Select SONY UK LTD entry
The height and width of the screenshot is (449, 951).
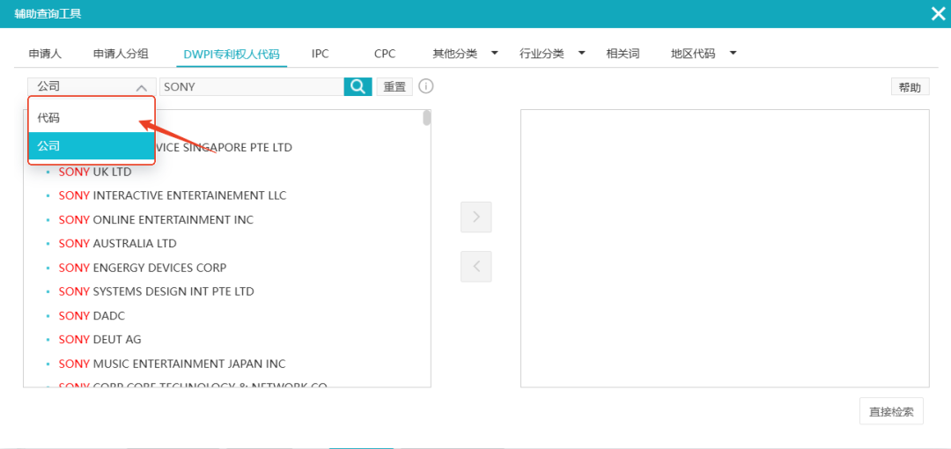tap(94, 172)
